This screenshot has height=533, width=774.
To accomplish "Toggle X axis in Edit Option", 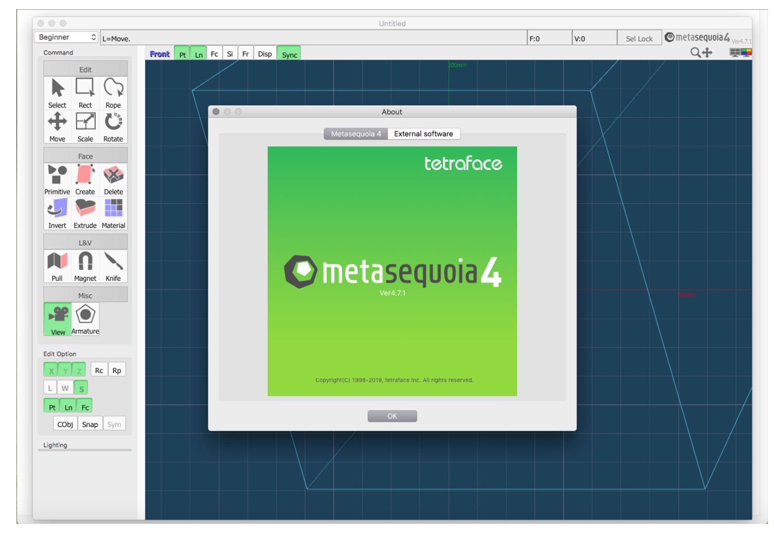I will pyautogui.click(x=51, y=370).
